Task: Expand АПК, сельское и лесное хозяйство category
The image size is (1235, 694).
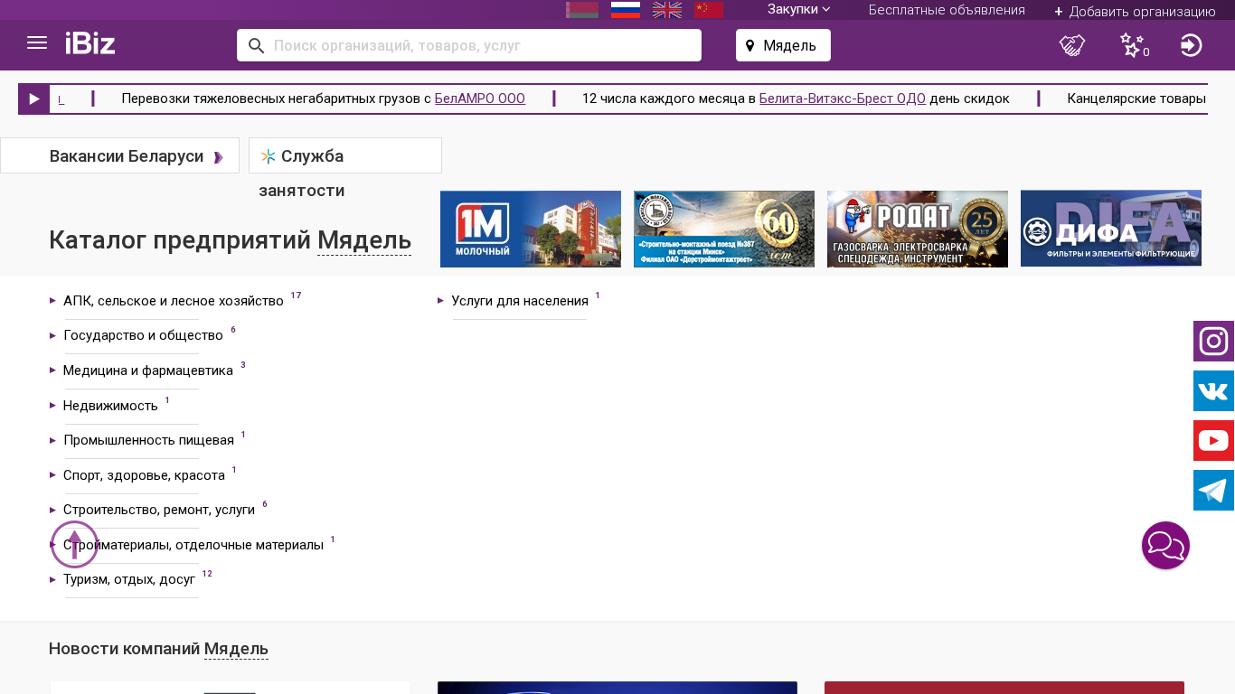Action: coord(173,301)
